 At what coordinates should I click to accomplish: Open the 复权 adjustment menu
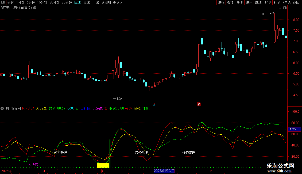221,2
